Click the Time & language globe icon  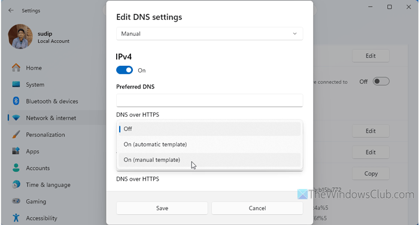16,184
